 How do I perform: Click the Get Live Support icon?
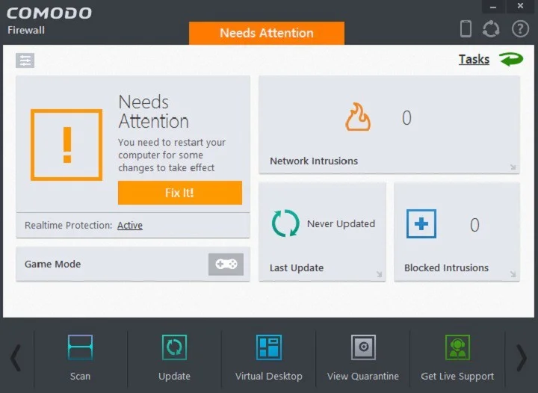457,347
